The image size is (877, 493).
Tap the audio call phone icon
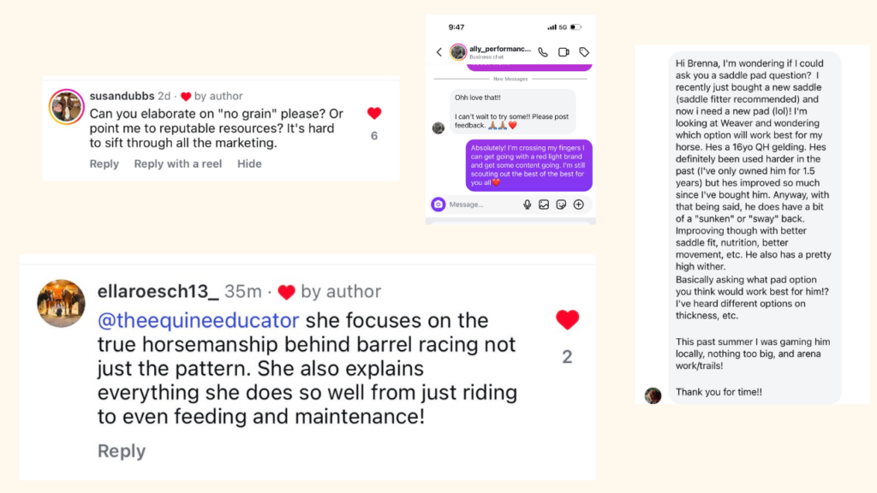click(543, 52)
